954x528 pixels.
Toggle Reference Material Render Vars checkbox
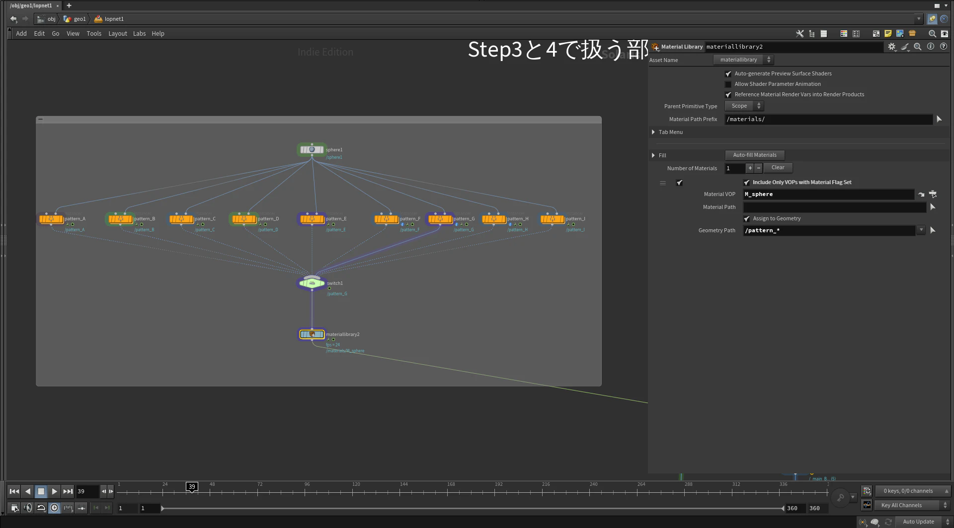coord(728,95)
